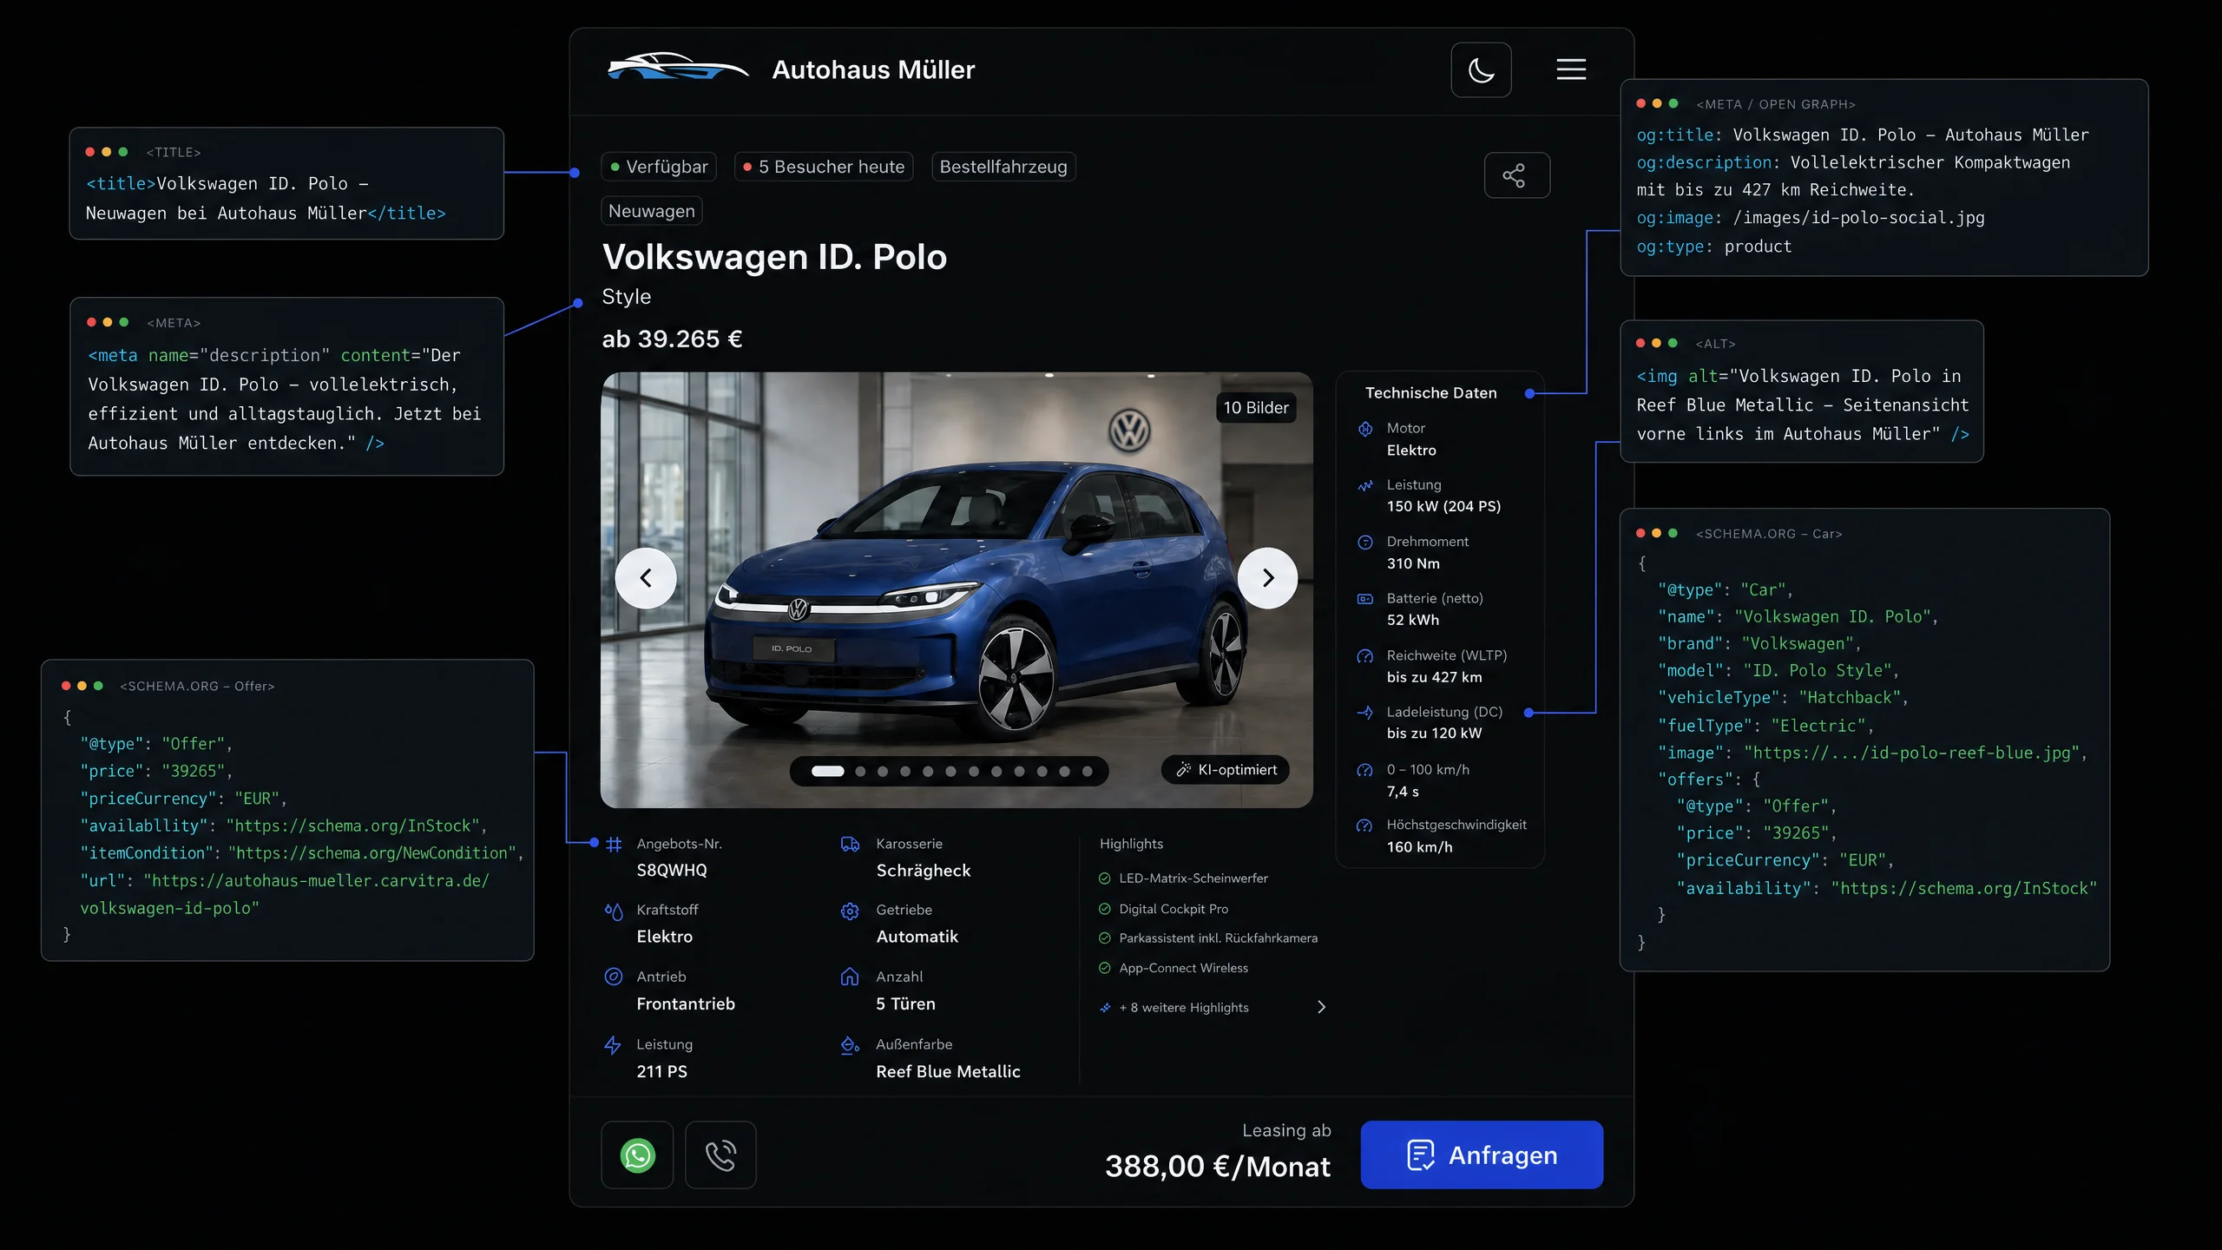Viewport: 2222px width, 1250px height.
Task: Click the img alt text in ALT panel
Action: point(1803,405)
